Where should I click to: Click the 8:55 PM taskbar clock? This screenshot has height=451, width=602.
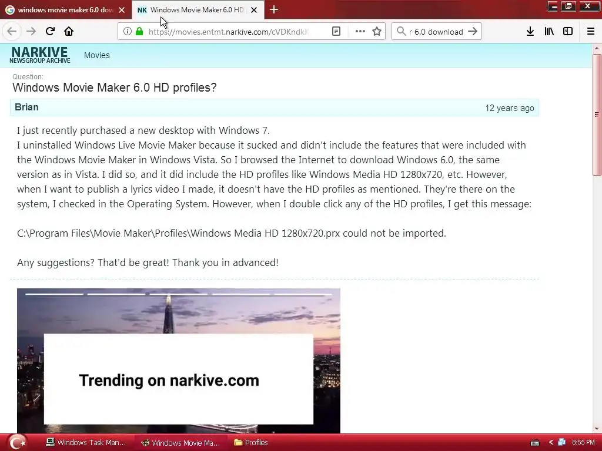[583, 442]
